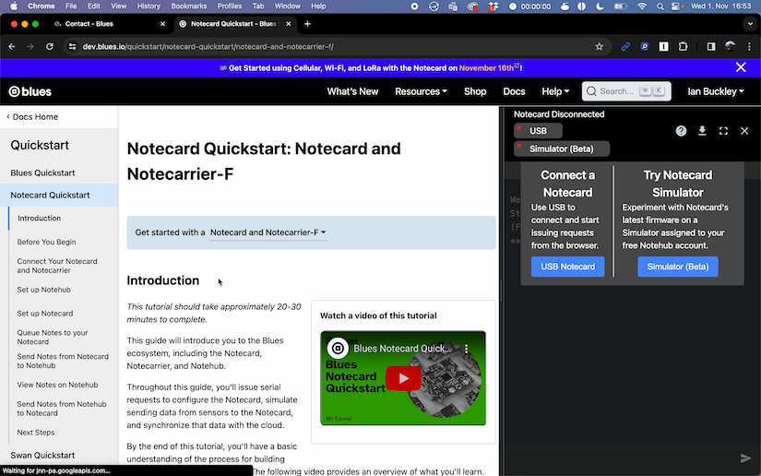This screenshot has width=761, height=476.
Task: Open the Chrome extensions puzzle icon
Action: pyautogui.click(x=684, y=46)
